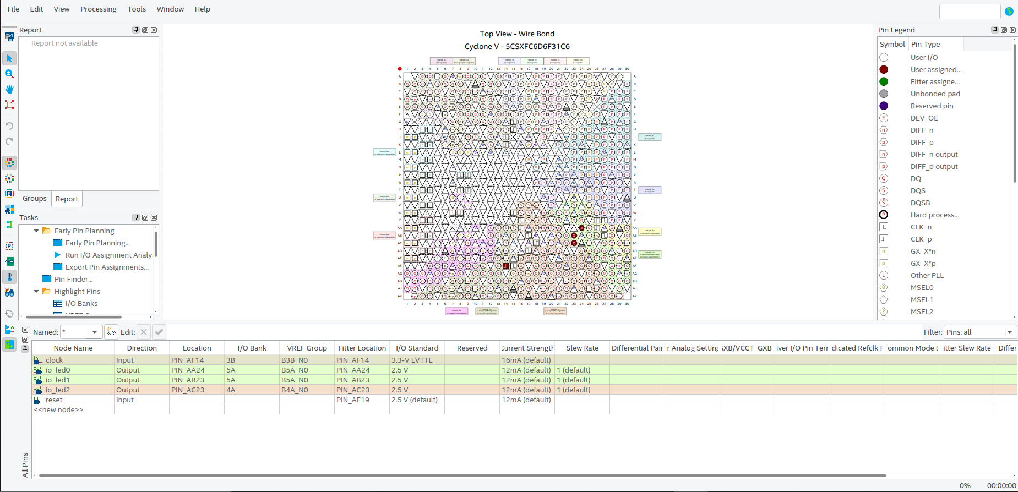This screenshot has width=1018, height=492.
Task: Open the Named combo box dropdown arrow
Action: (x=95, y=332)
